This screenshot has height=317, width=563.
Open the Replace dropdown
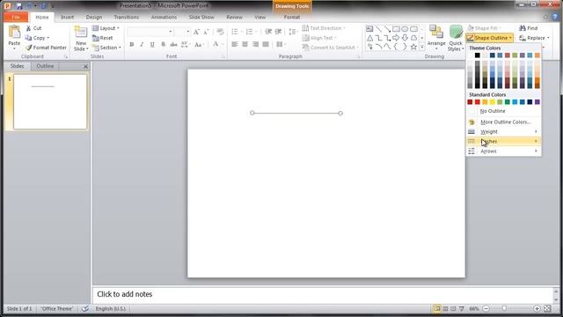tap(534, 38)
